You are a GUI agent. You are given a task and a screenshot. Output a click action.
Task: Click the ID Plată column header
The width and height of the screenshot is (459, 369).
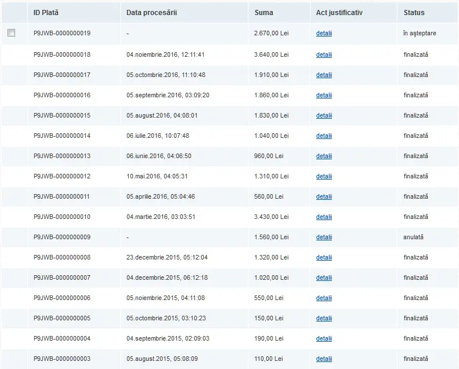46,13
